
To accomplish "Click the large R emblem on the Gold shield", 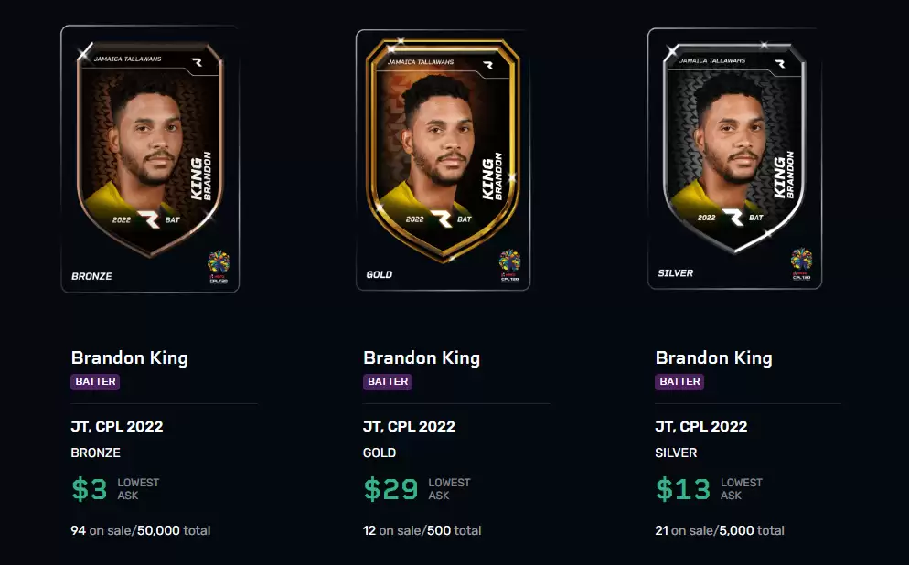I will pyautogui.click(x=441, y=219).
